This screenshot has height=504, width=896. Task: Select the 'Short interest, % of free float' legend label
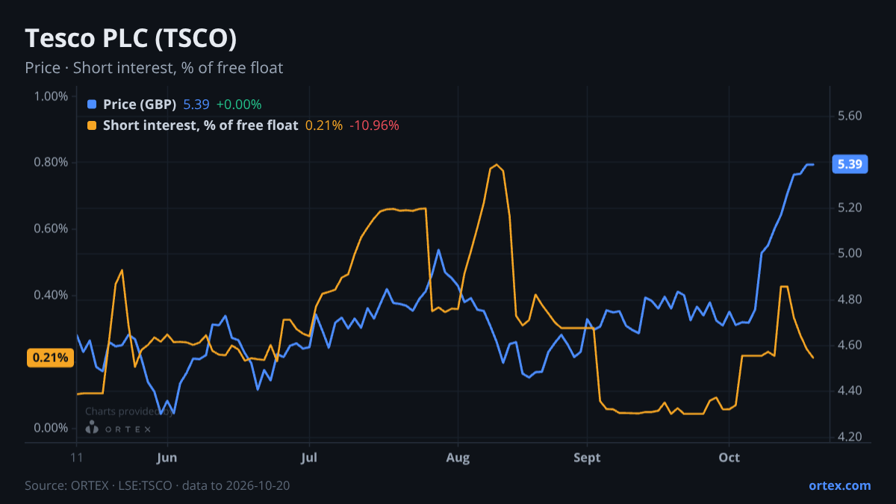[x=201, y=125]
